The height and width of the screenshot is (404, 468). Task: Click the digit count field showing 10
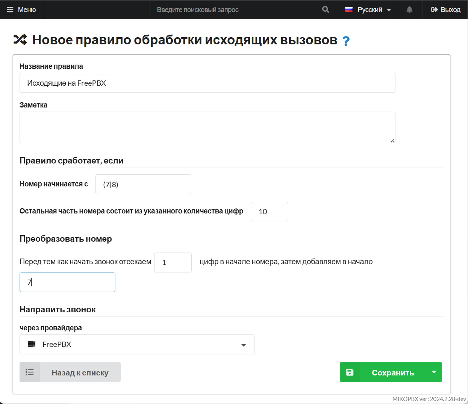point(269,212)
